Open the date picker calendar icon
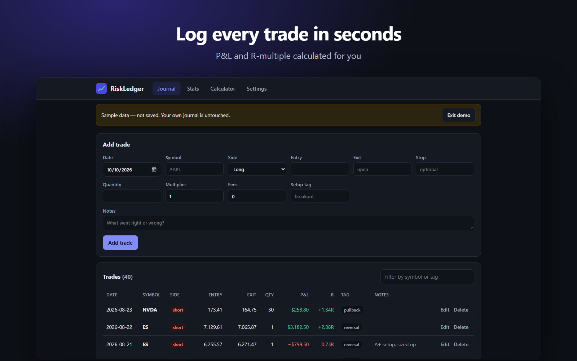Screen dimensions: 577x361 pos(154,170)
